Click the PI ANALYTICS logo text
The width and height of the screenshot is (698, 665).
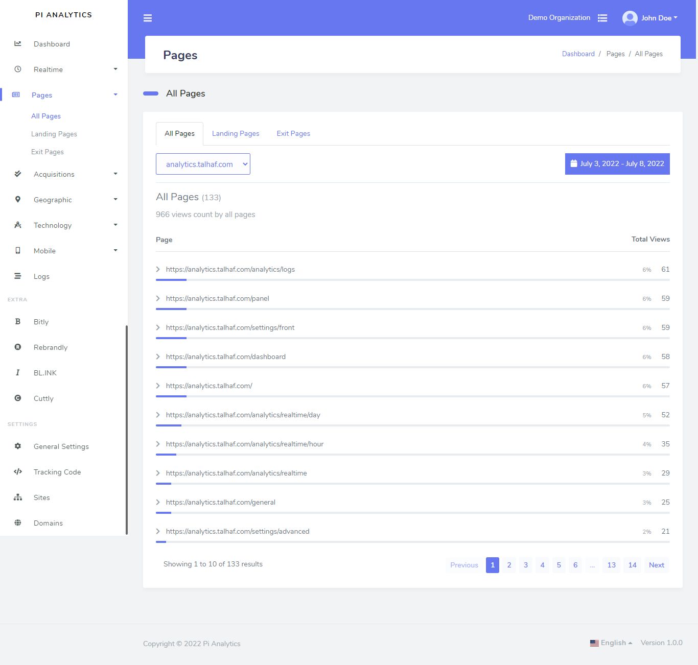tap(64, 15)
